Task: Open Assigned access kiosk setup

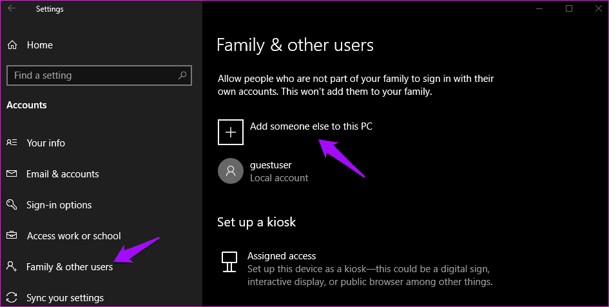Action: click(x=282, y=256)
